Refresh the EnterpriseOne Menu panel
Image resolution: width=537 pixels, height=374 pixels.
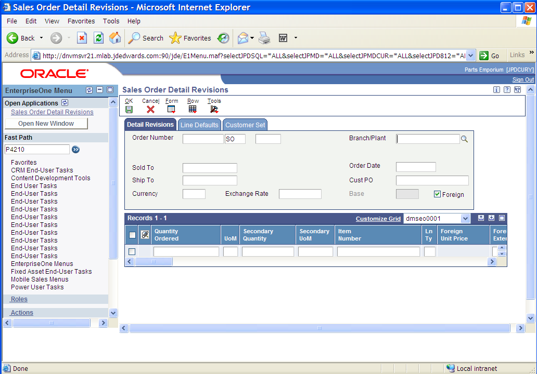(89, 90)
